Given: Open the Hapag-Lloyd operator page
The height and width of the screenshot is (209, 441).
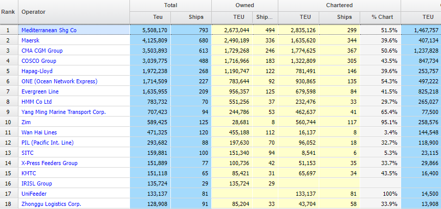Looking at the screenshot, I should click(37, 71).
